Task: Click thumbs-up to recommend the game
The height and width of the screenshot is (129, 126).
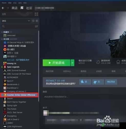Action: click(x=85, y=82)
